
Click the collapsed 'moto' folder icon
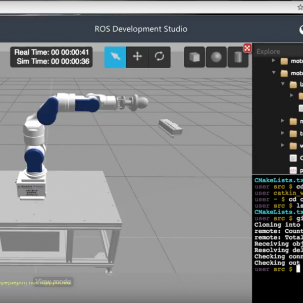(284, 61)
